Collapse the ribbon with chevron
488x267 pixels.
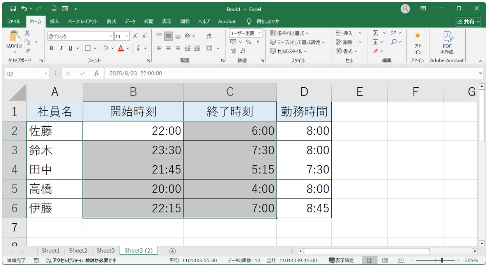[x=480, y=61]
